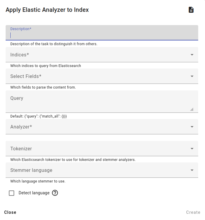Grab the Query textarea resize handle
This screenshot has width=205, height=220.
point(192,109)
